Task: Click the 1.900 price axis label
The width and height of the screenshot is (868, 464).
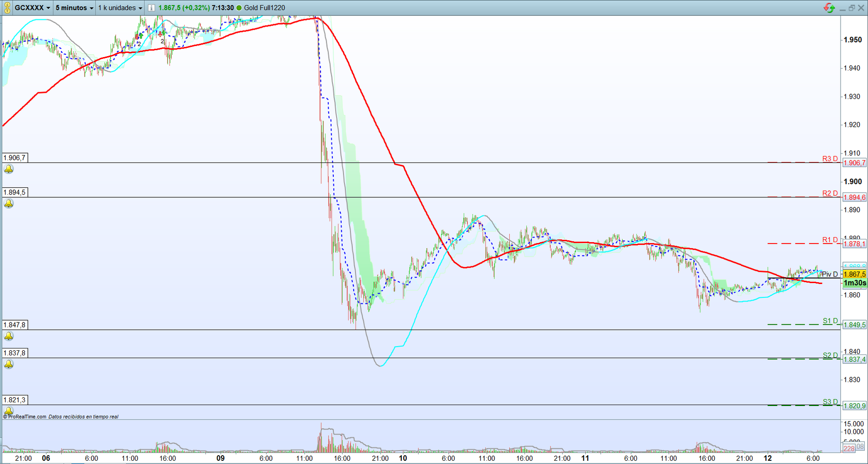Action: click(853, 181)
